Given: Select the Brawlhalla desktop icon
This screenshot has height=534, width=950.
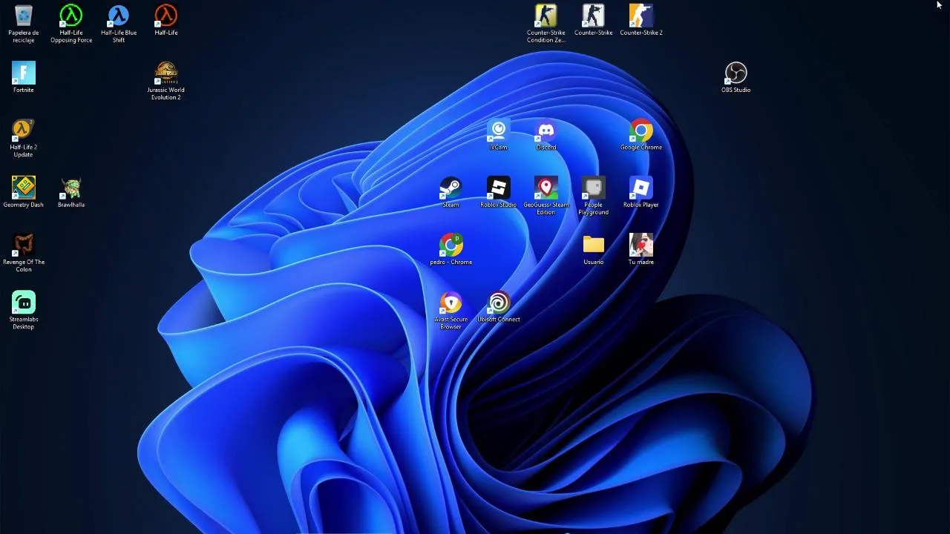Looking at the screenshot, I should point(71,188).
